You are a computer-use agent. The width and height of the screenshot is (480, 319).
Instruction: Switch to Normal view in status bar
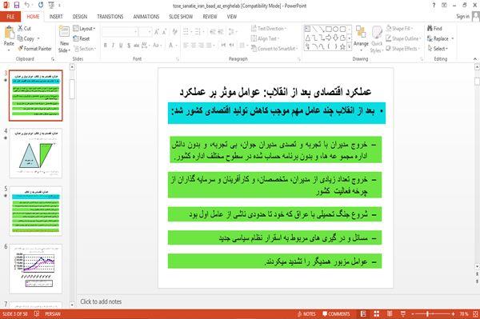[363, 313]
